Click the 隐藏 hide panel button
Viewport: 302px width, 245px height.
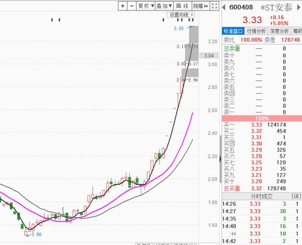[x=201, y=6]
